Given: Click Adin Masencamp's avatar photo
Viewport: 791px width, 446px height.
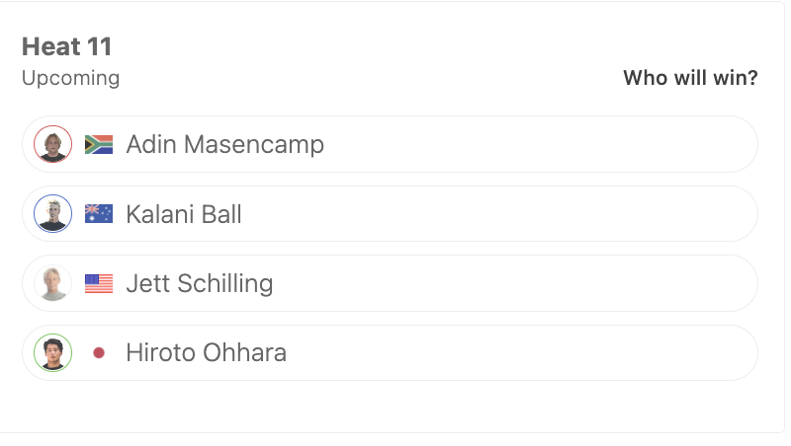Looking at the screenshot, I should click(53, 144).
